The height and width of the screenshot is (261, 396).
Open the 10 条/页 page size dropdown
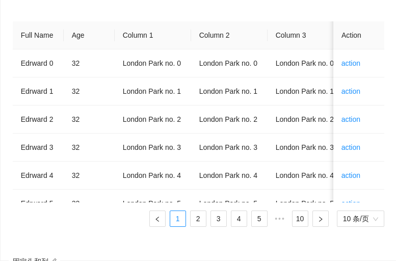(360, 219)
